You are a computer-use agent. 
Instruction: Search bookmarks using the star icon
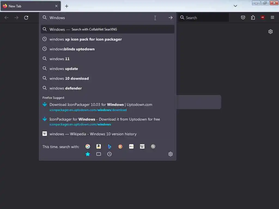[87, 154]
